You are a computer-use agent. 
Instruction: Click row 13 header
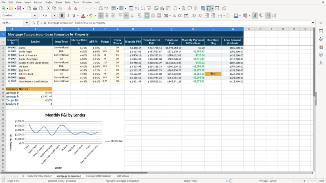(x=3, y=85)
